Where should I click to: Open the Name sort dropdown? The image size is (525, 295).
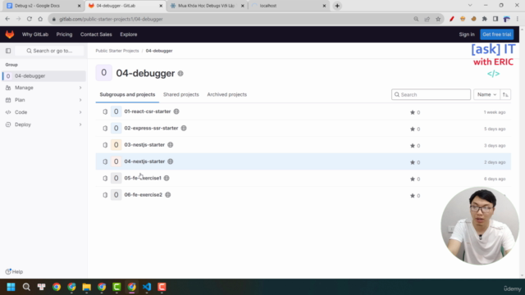click(486, 95)
